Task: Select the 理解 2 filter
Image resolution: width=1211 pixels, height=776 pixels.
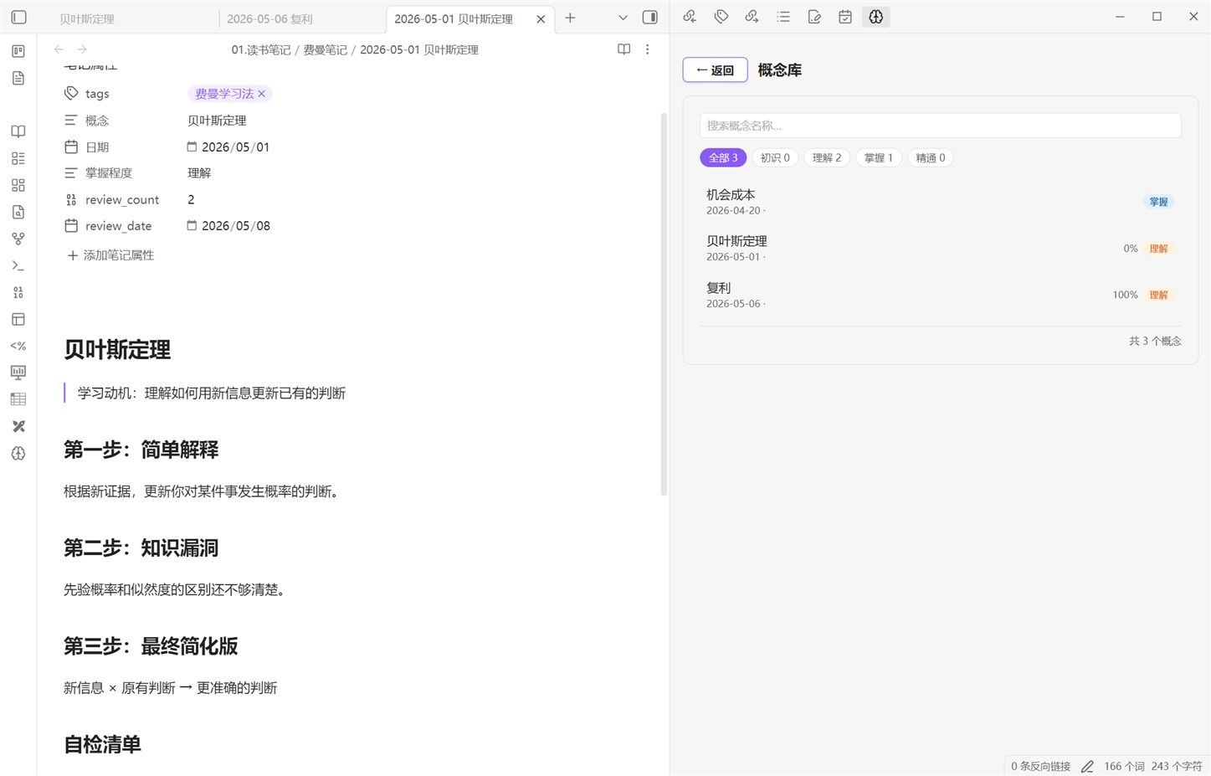Action: [x=827, y=157]
